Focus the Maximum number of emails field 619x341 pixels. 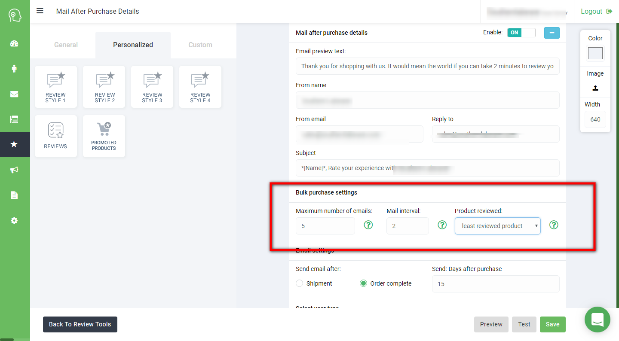tap(325, 226)
